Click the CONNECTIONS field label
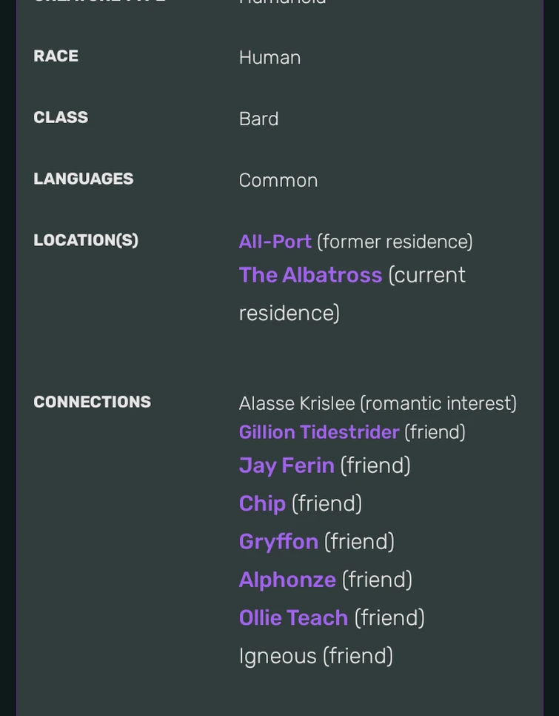Image resolution: width=559 pixels, height=716 pixels. [92, 402]
